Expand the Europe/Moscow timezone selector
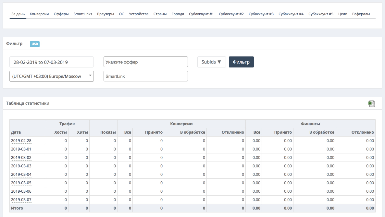The height and width of the screenshot is (217, 385). (52, 76)
